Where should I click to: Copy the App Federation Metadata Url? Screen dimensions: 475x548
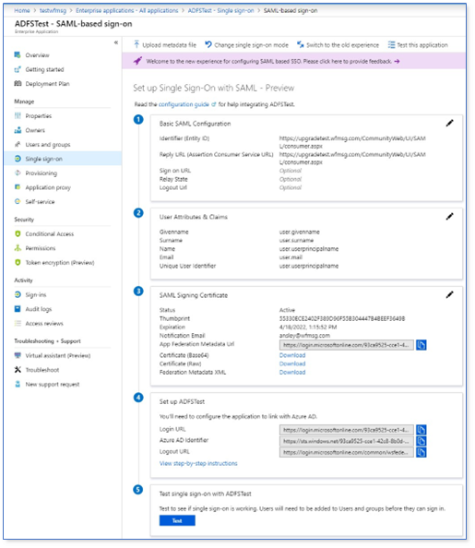coord(422,345)
